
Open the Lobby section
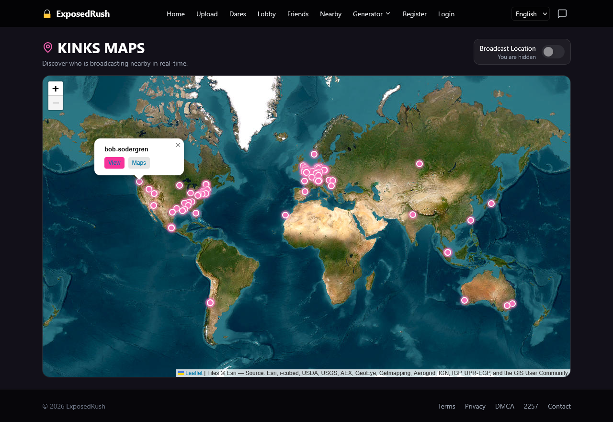click(x=267, y=14)
